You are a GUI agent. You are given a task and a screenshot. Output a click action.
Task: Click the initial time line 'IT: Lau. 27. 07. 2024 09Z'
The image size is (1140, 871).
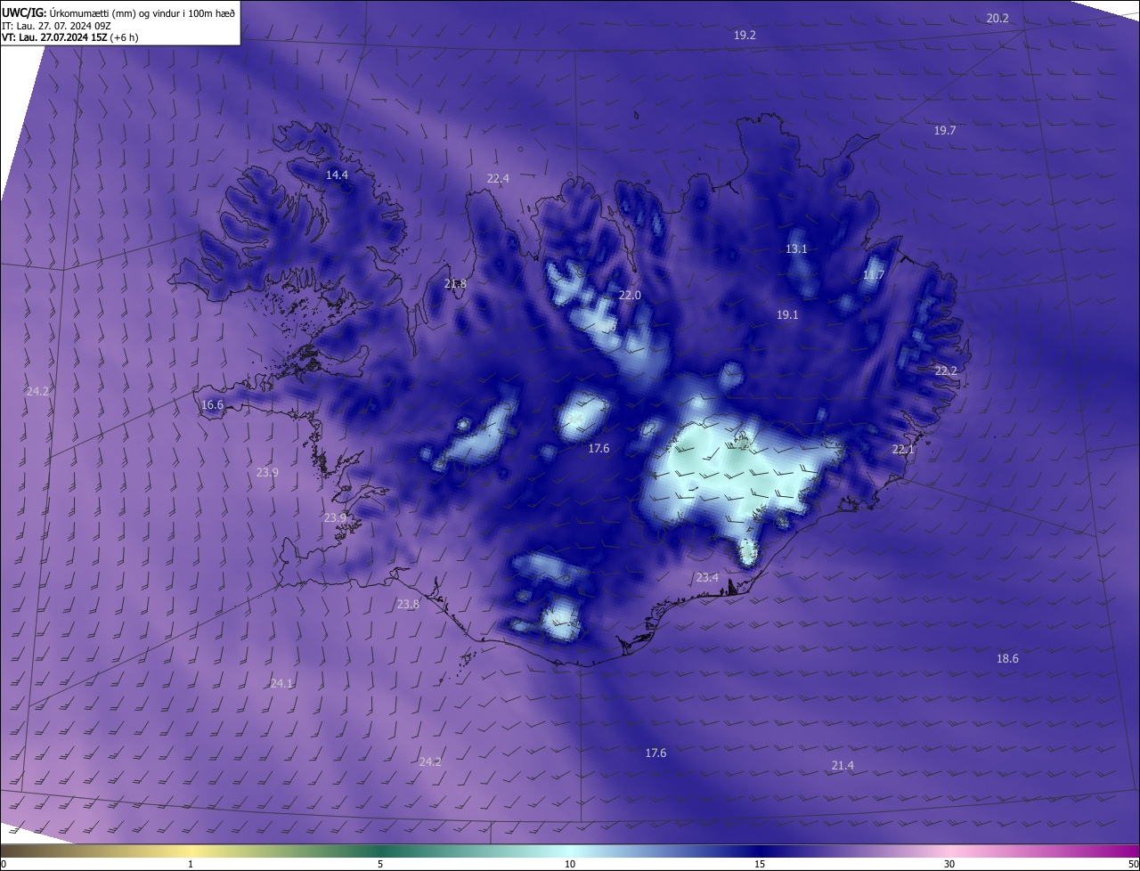click(56, 26)
